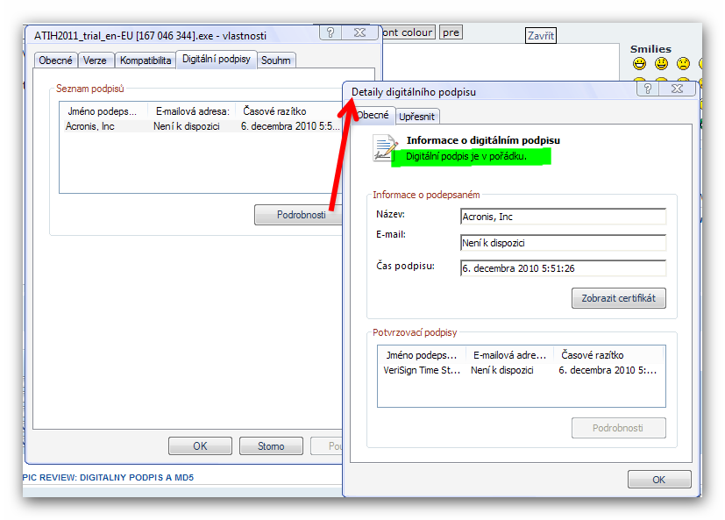Click the E-mail field Není k dispozici
725x520 pixels.
click(563, 243)
